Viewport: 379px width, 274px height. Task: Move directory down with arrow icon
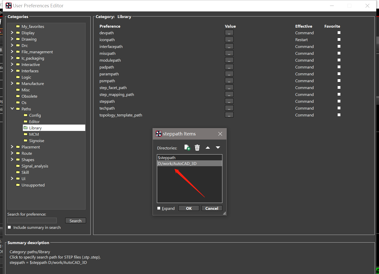[218, 148]
